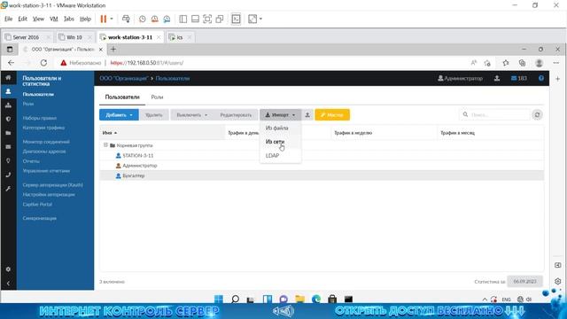Viewport: 567px width, 319px height.
Task: Open the VMware VM menu
Action: 53,19
